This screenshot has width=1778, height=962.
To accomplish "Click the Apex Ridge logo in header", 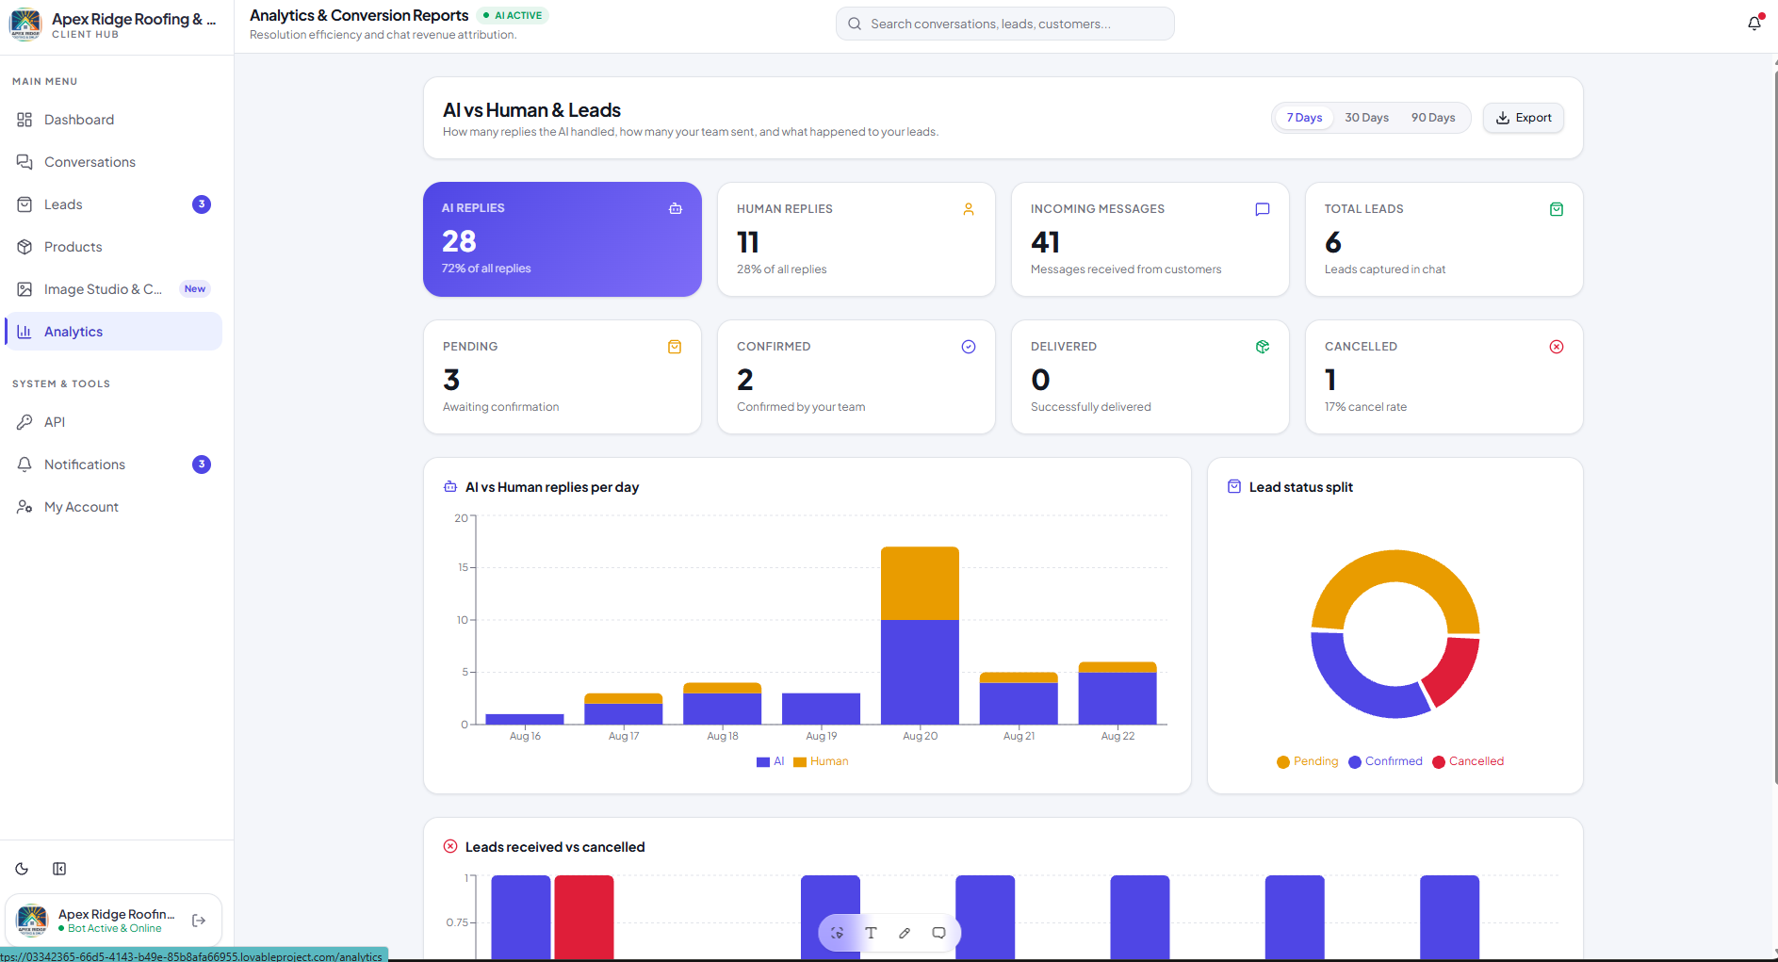I will [25, 24].
